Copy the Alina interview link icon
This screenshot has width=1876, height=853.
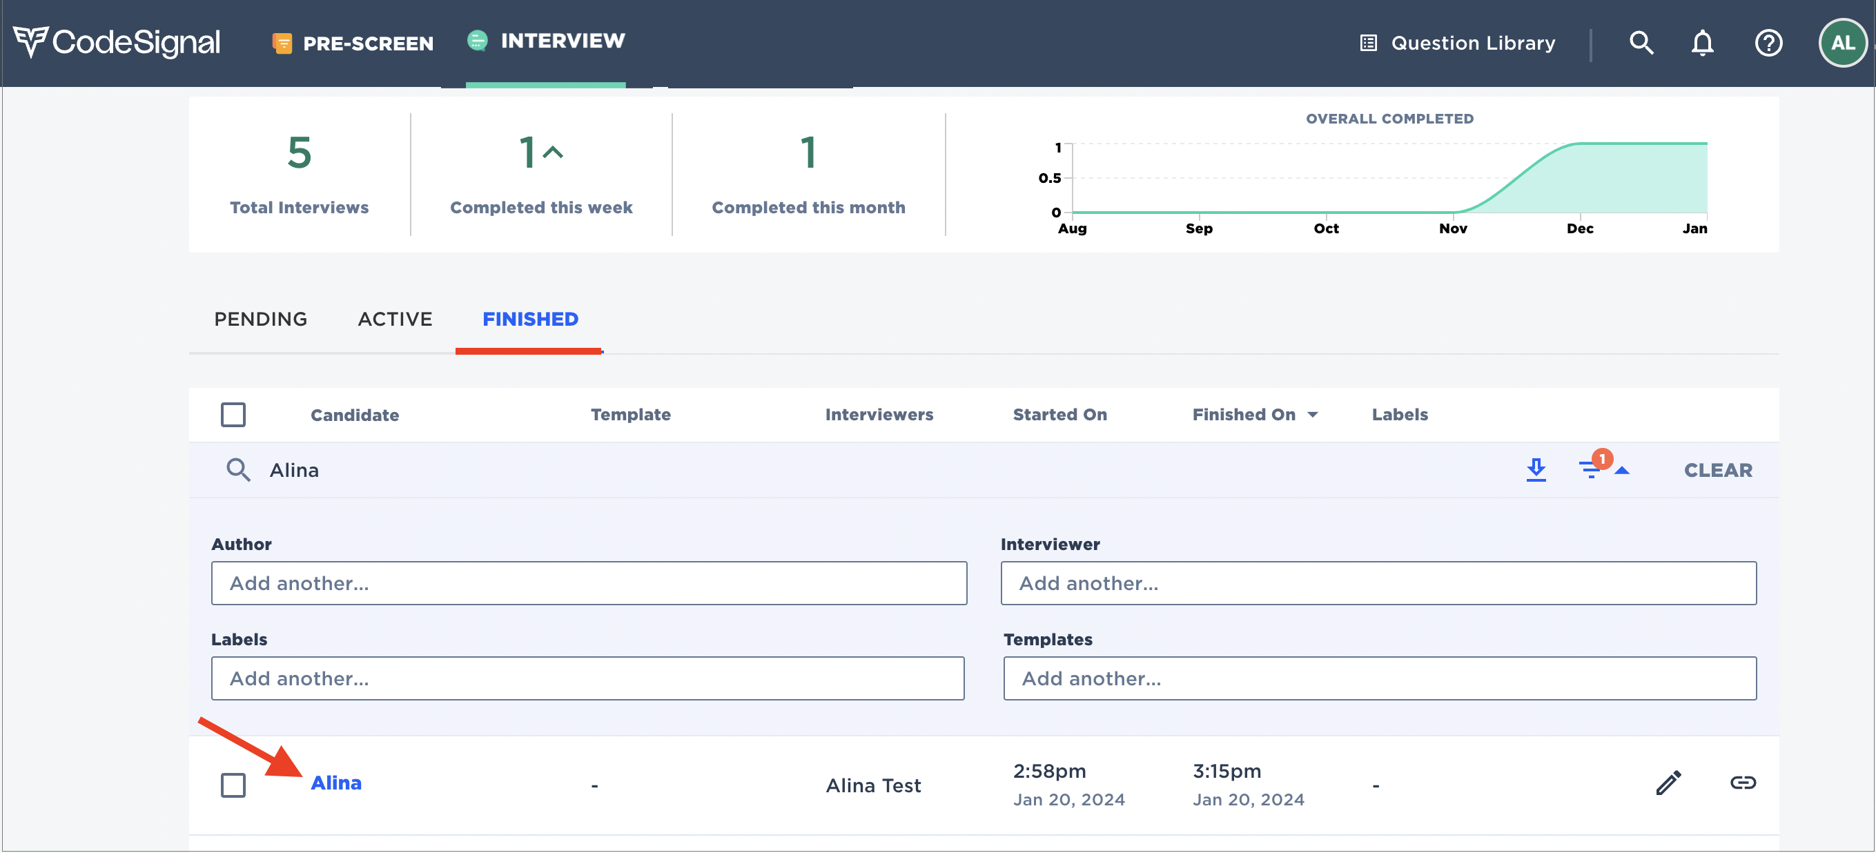click(x=1743, y=783)
